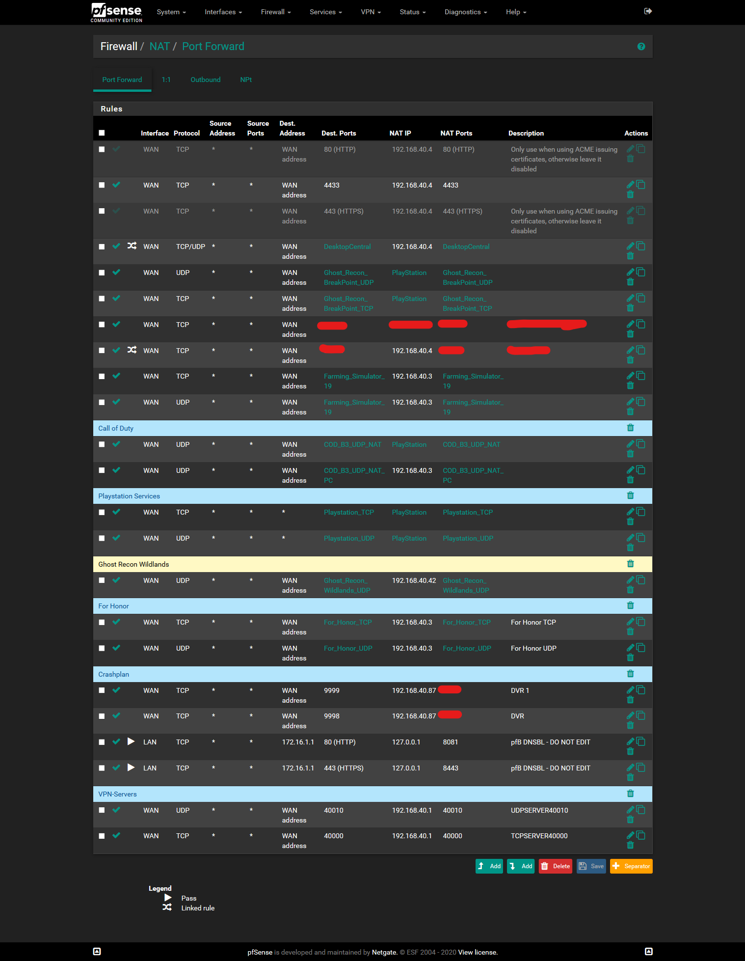Check the DVR 1 rule checkbox
The height and width of the screenshot is (961, 745).
[102, 690]
